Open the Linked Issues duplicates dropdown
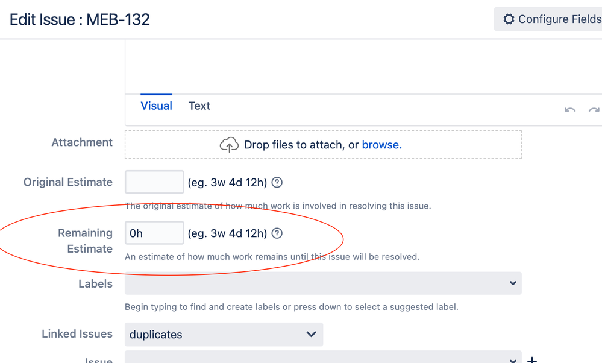 [224, 334]
